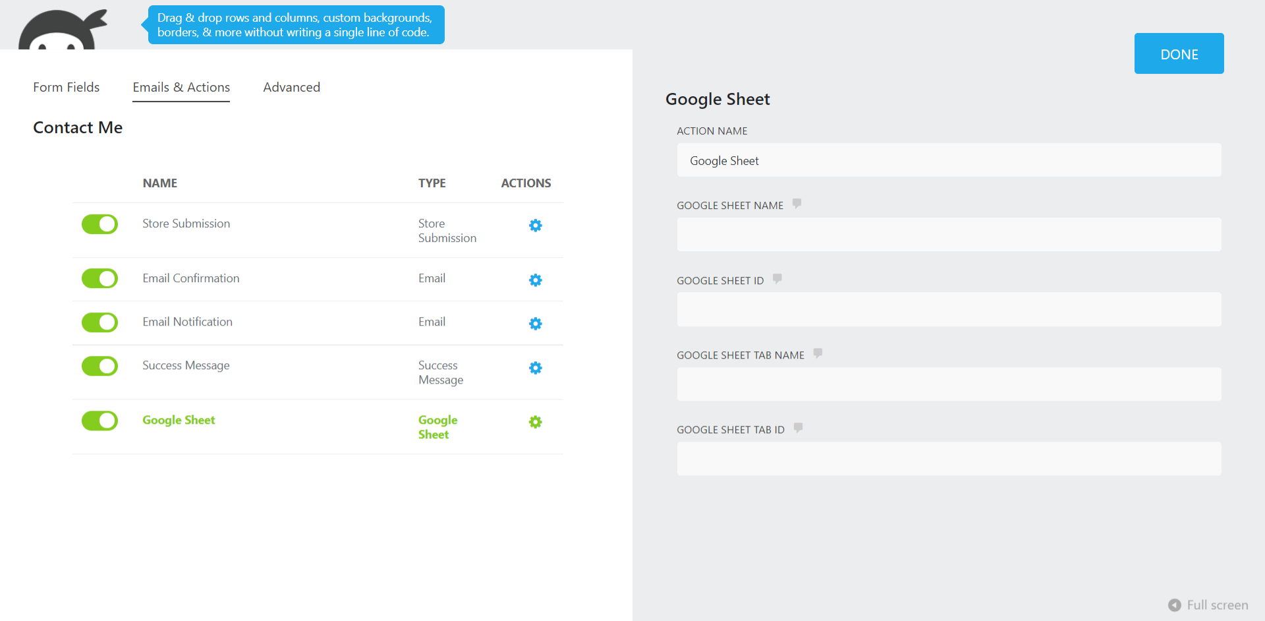This screenshot has height=621, width=1265.
Task: Click the Full screen arrow icon
Action: tap(1174, 605)
